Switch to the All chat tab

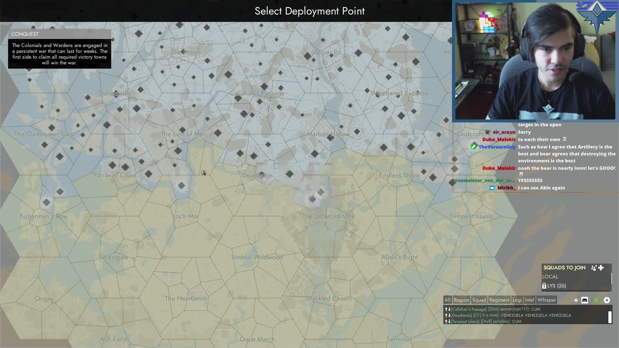[x=447, y=300]
